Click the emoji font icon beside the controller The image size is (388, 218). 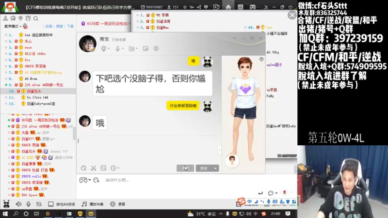click(x=96, y=180)
